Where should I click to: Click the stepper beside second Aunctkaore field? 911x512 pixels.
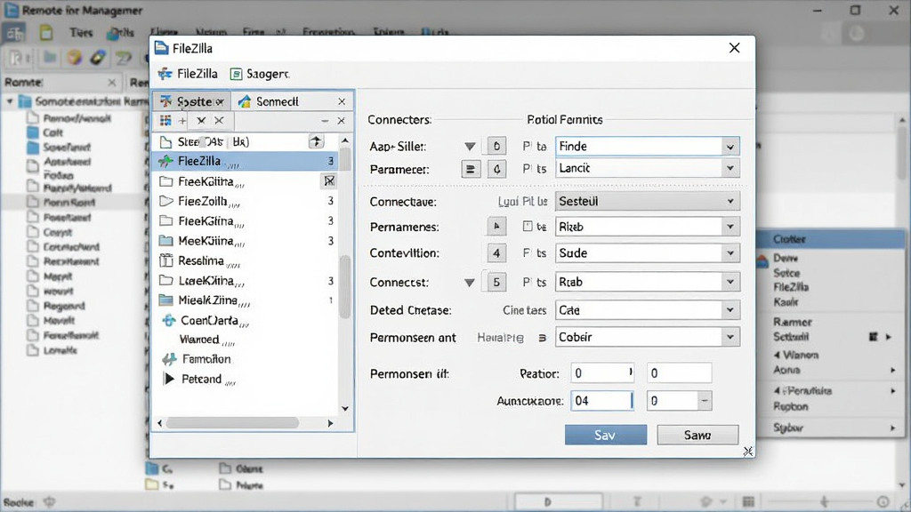pos(705,401)
